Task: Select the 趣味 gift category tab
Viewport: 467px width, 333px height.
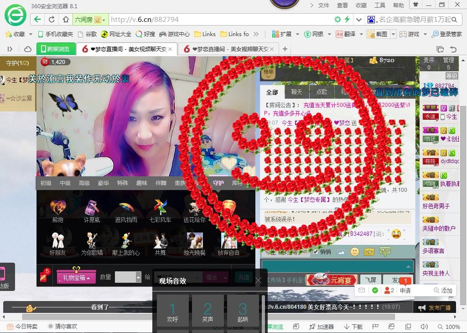Action: click(142, 183)
